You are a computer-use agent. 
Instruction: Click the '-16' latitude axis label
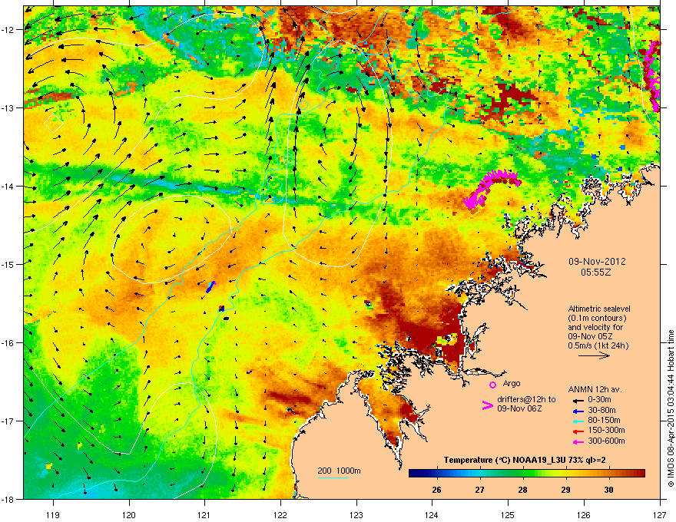pyautogui.click(x=8, y=342)
